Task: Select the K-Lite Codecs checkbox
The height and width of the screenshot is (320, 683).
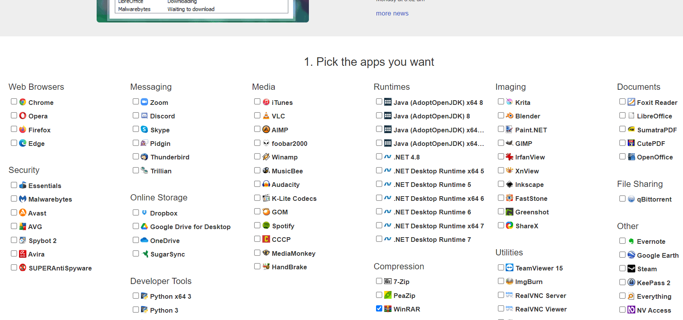Action: click(257, 198)
